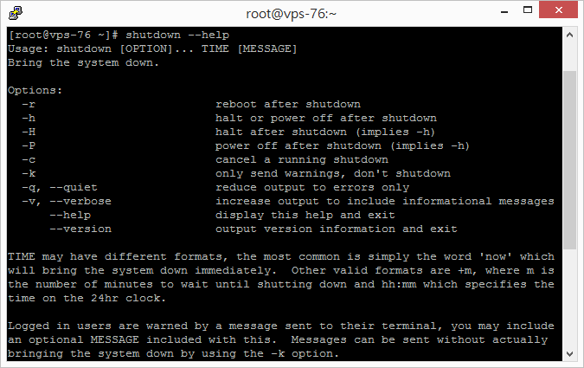Click the scrollbar track above the thumb
The image size is (584, 368).
point(569,56)
